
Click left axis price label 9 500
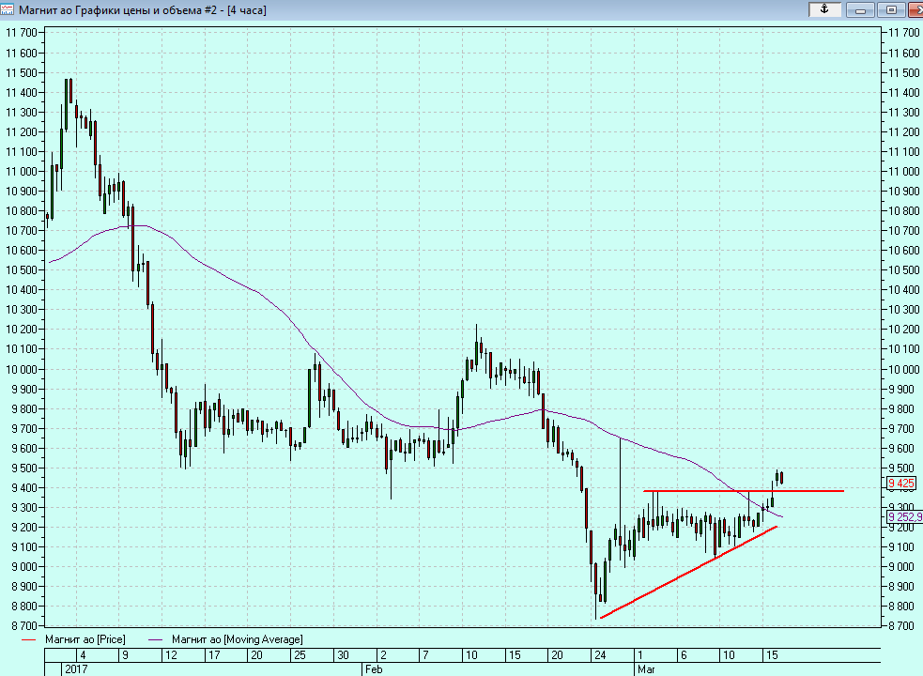pyautogui.click(x=24, y=469)
